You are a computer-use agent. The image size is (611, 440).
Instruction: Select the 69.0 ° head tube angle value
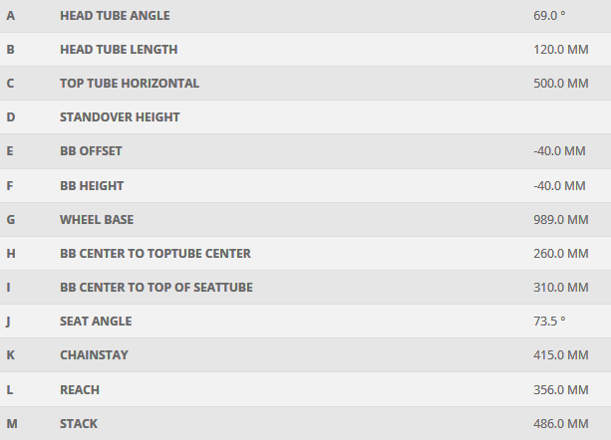(x=549, y=16)
